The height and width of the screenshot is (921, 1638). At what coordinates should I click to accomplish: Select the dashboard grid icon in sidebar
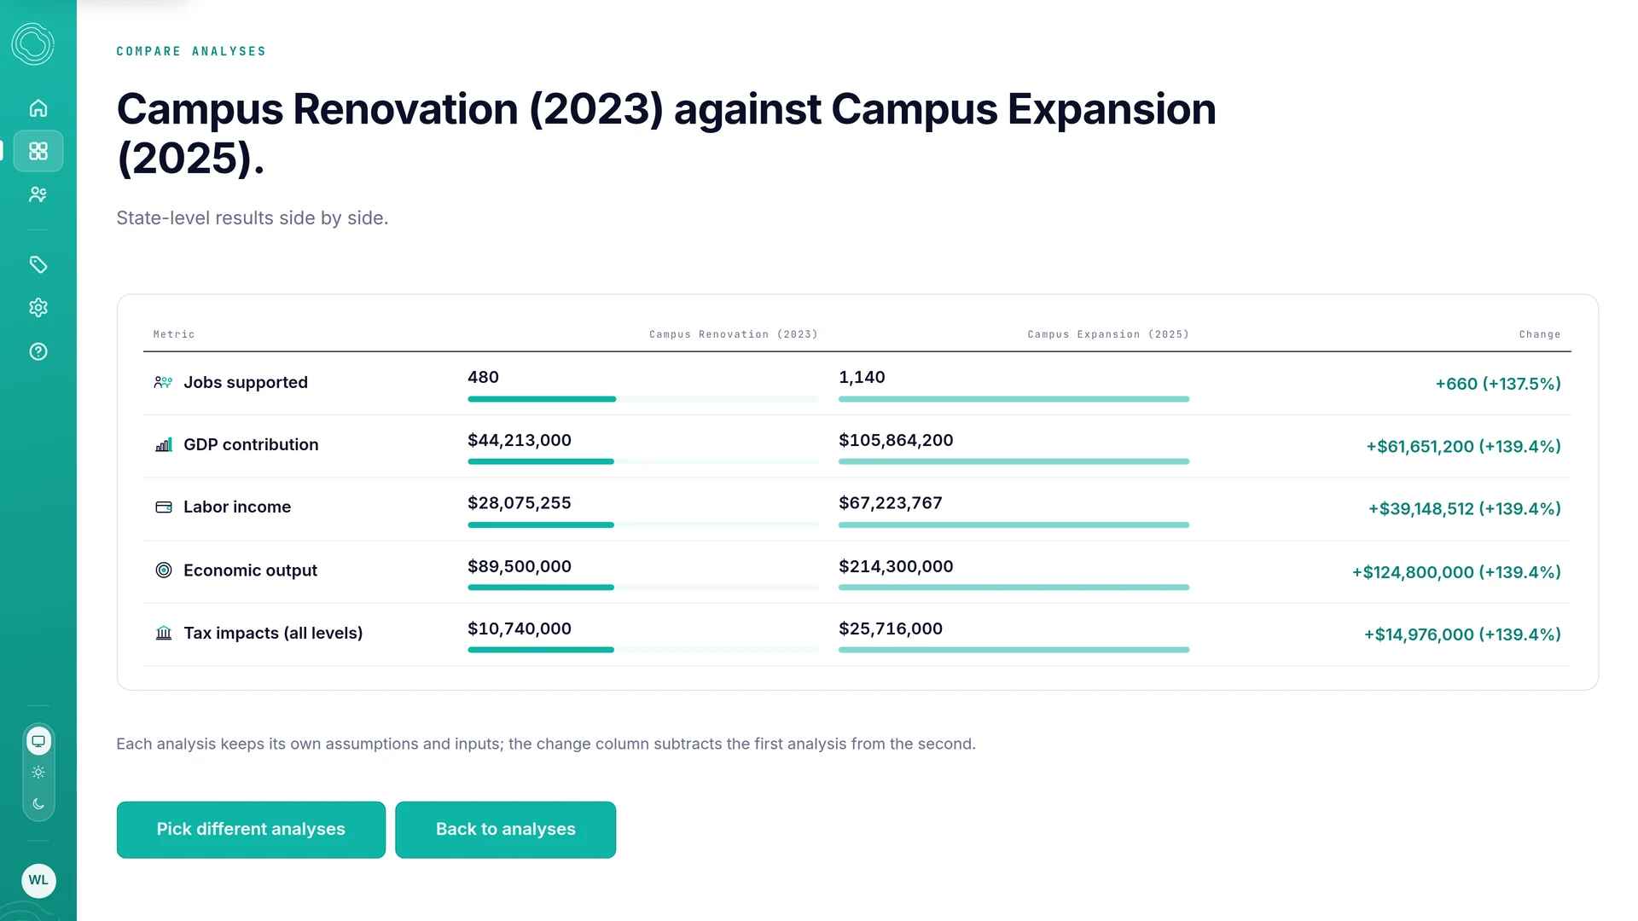(x=38, y=151)
